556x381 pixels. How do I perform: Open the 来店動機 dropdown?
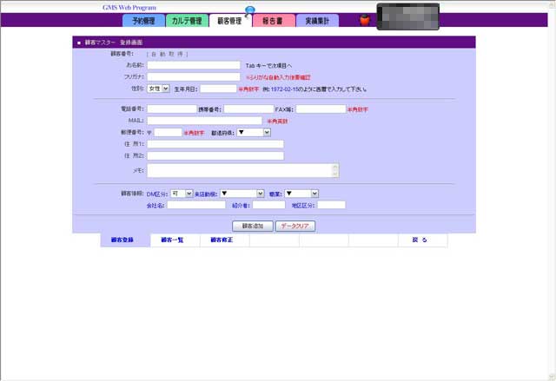[x=242, y=194]
